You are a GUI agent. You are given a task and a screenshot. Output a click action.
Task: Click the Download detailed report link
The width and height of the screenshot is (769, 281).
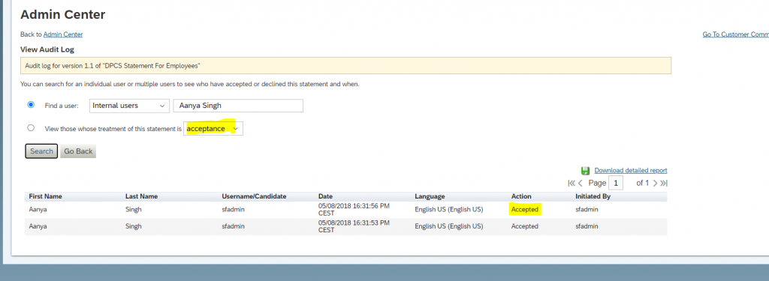631,170
